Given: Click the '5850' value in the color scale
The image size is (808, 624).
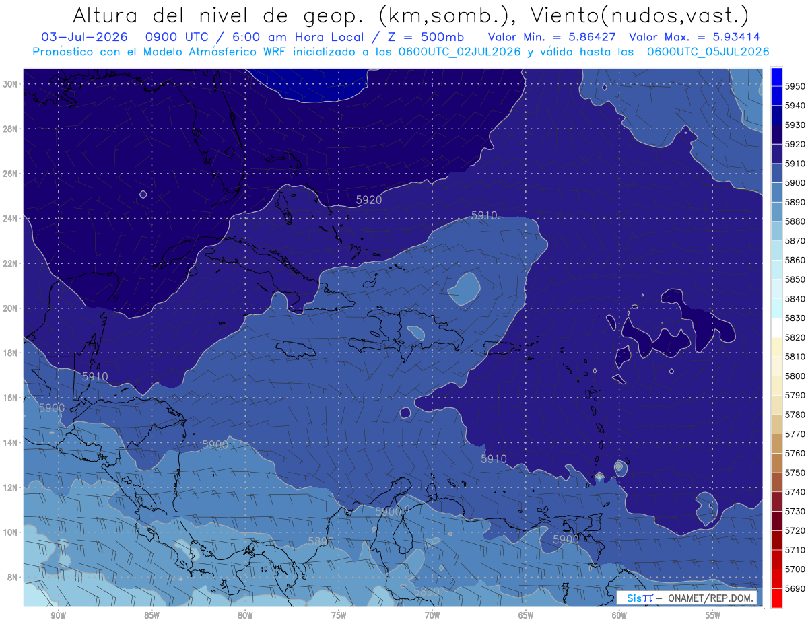Looking at the screenshot, I should tap(795, 279).
